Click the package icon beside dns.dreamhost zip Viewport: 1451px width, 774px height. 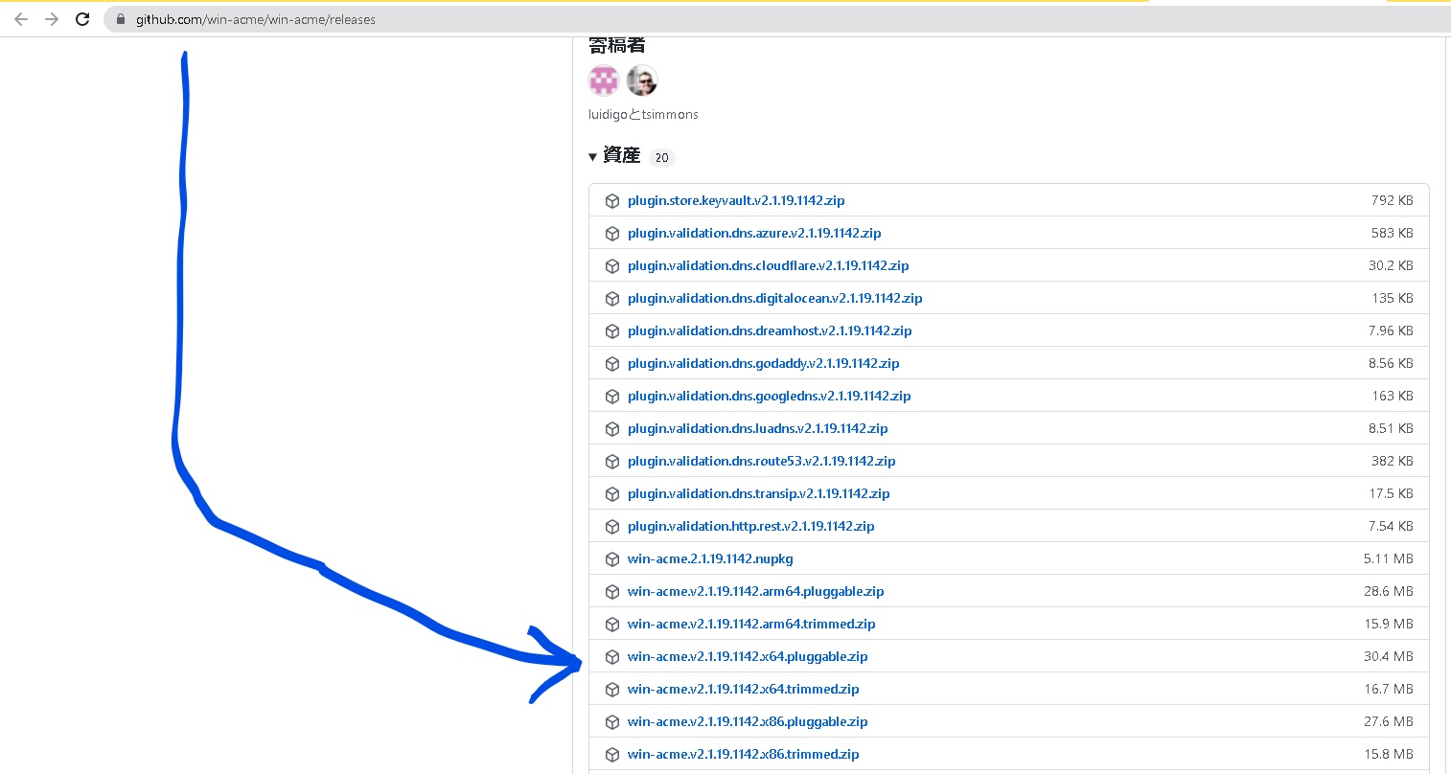tap(612, 331)
